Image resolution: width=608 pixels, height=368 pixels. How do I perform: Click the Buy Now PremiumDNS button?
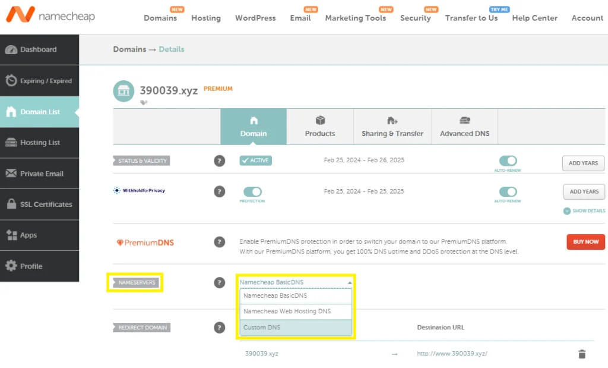tap(585, 241)
